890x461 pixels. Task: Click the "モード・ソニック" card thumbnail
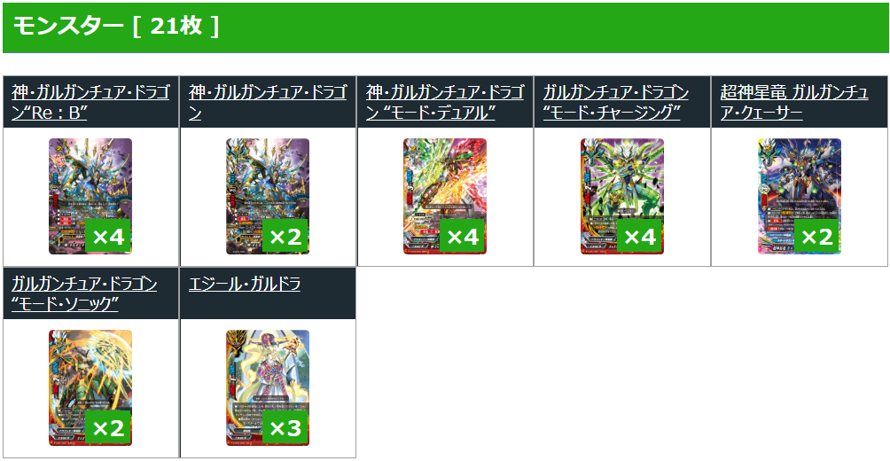click(x=90, y=387)
